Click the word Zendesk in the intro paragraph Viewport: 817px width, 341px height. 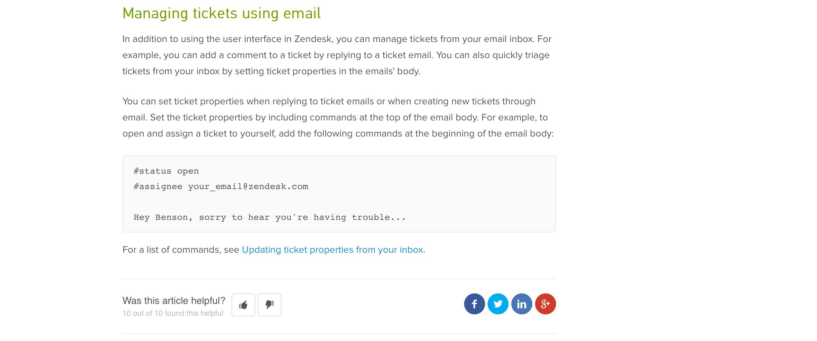(x=313, y=39)
